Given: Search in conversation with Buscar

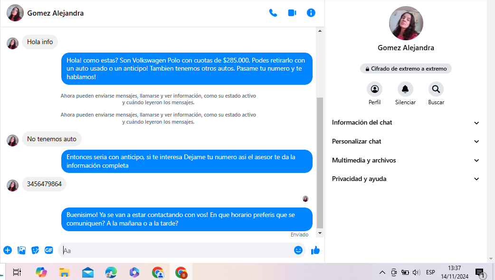Looking at the screenshot, I should pos(436,89).
